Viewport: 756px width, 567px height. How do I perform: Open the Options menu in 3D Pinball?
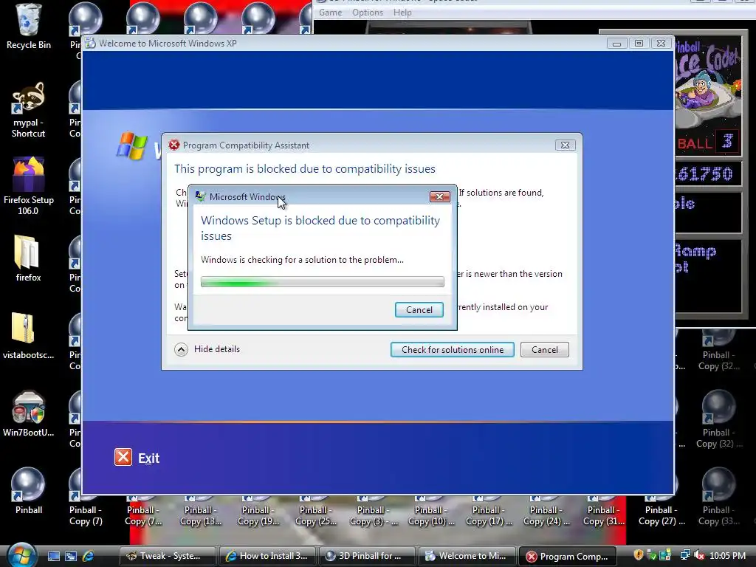coord(368,13)
